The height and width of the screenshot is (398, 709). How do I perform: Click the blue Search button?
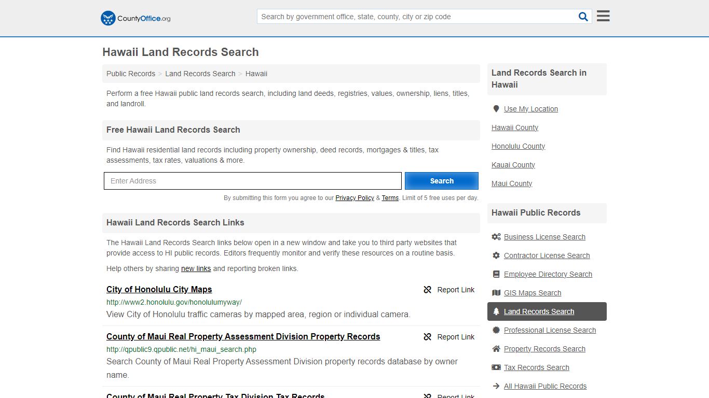click(442, 181)
